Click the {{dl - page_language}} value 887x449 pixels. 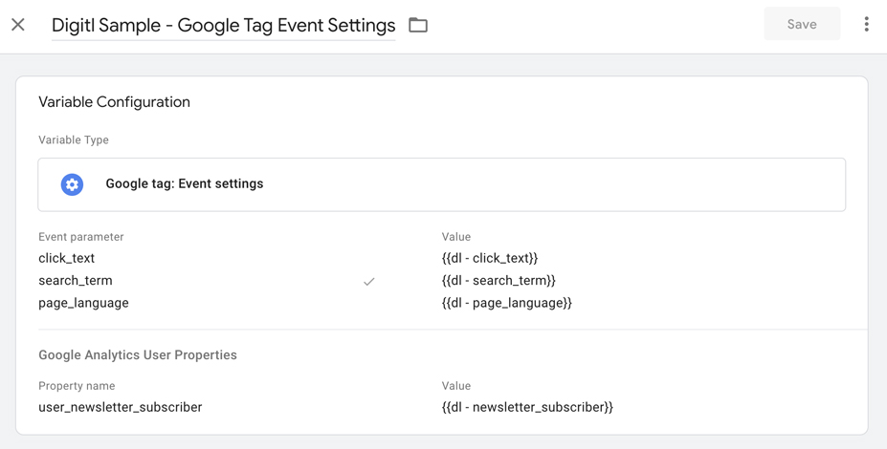click(x=507, y=303)
